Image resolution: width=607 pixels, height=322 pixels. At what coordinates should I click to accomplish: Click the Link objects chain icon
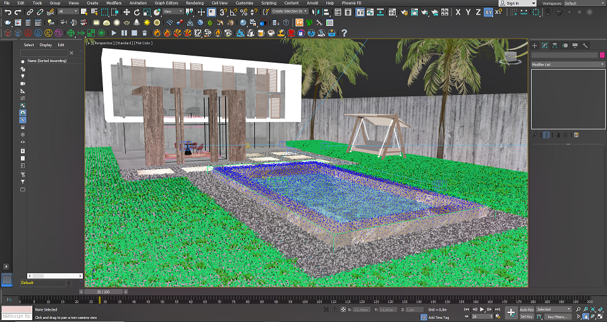[29, 12]
